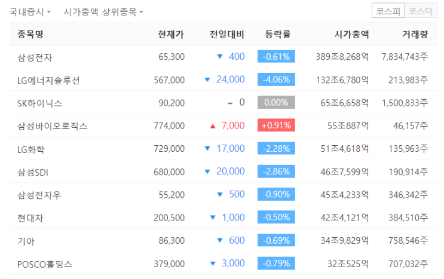Click the 전일대비 column header
Screen dimensions: 444x279
[227, 34]
